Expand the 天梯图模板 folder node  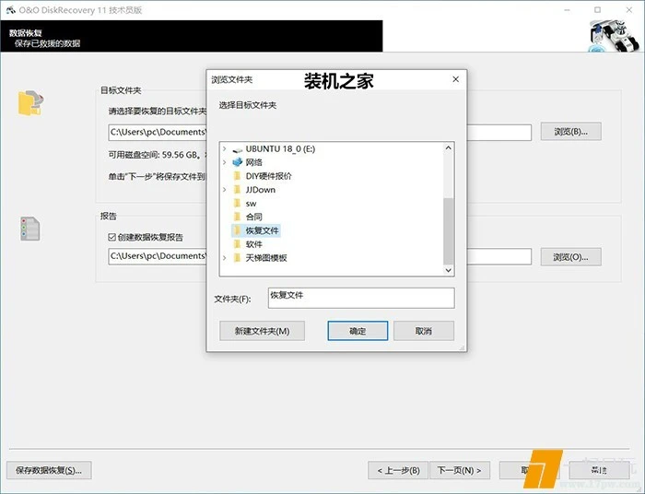point(225,258)
